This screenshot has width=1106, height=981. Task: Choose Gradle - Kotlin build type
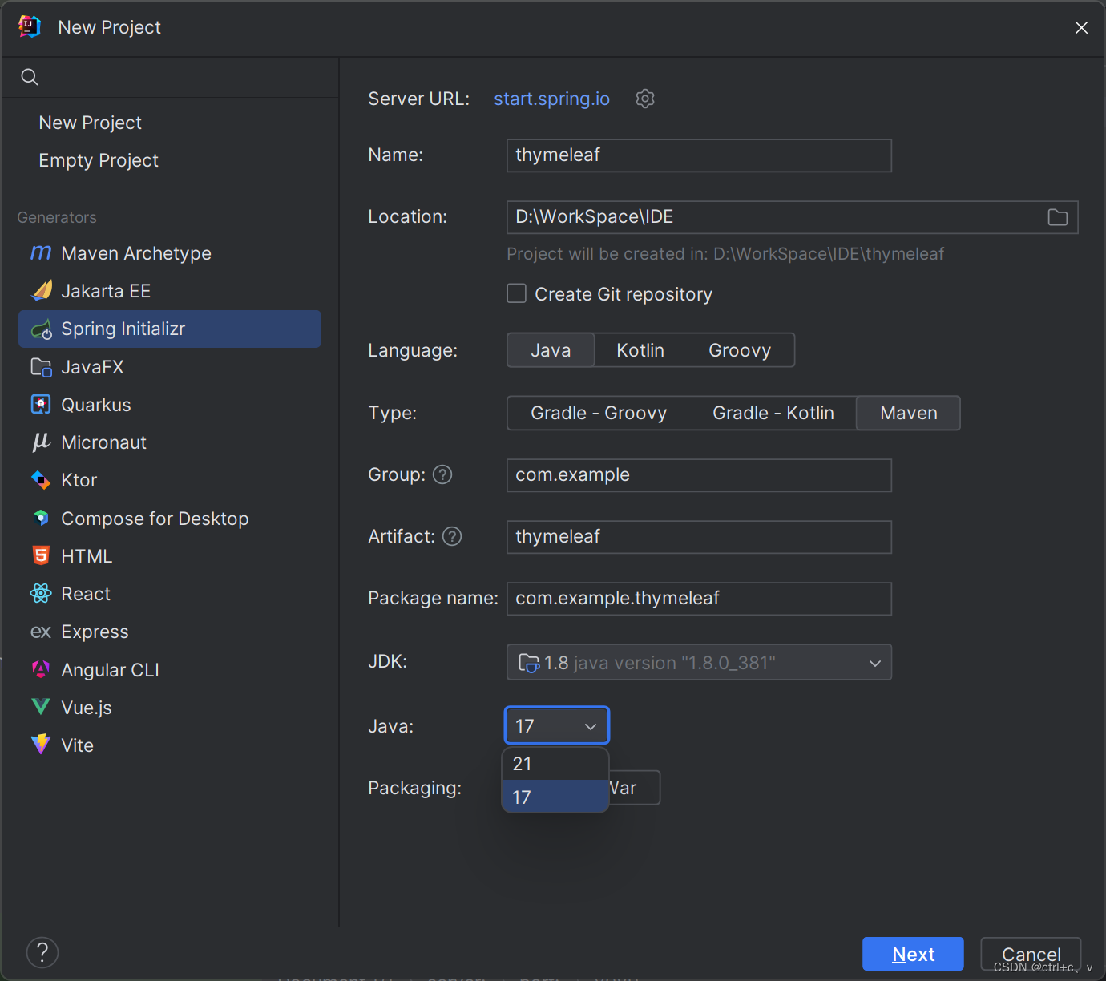(773, 413)
